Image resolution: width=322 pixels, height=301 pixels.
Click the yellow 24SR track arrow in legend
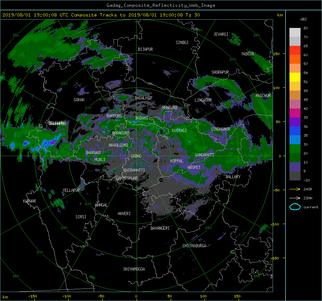coord(295,189)
